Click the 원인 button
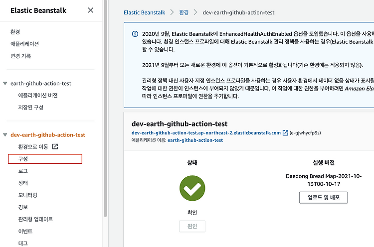Screen dimensions: 374x247 tap(192, 226)
